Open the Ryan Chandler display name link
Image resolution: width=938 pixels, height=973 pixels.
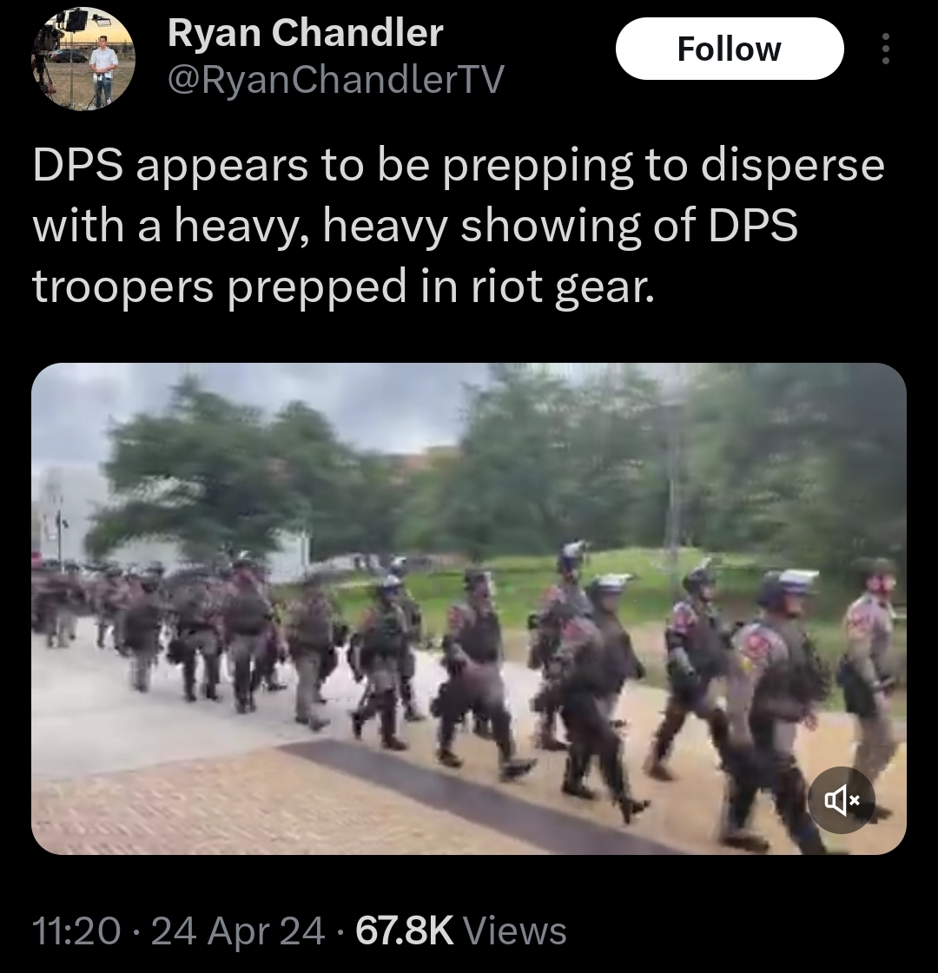pos(306,33)
